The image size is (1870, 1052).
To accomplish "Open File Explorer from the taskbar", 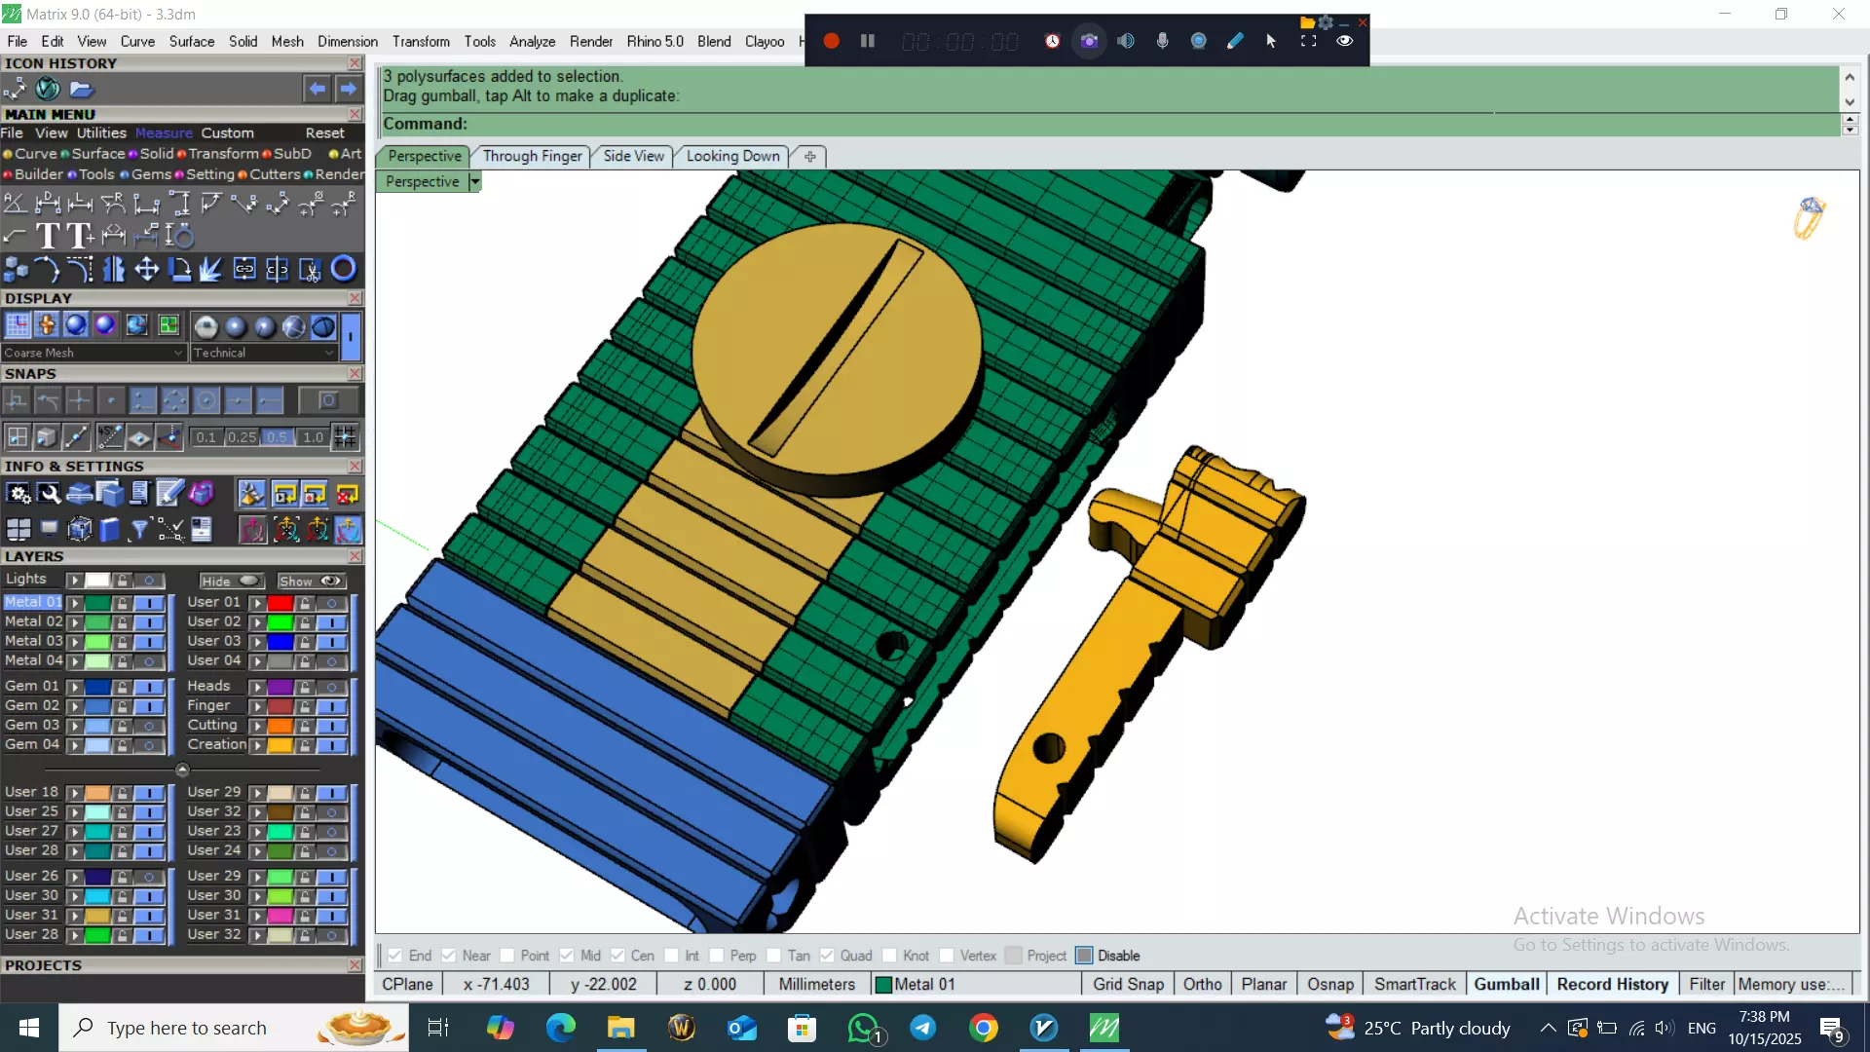I will [x=620, y=1028].
